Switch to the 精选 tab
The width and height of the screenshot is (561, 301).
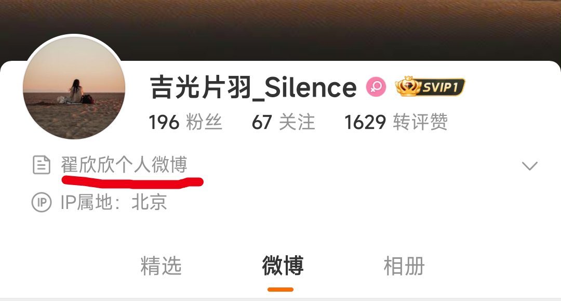coord(161,266)
